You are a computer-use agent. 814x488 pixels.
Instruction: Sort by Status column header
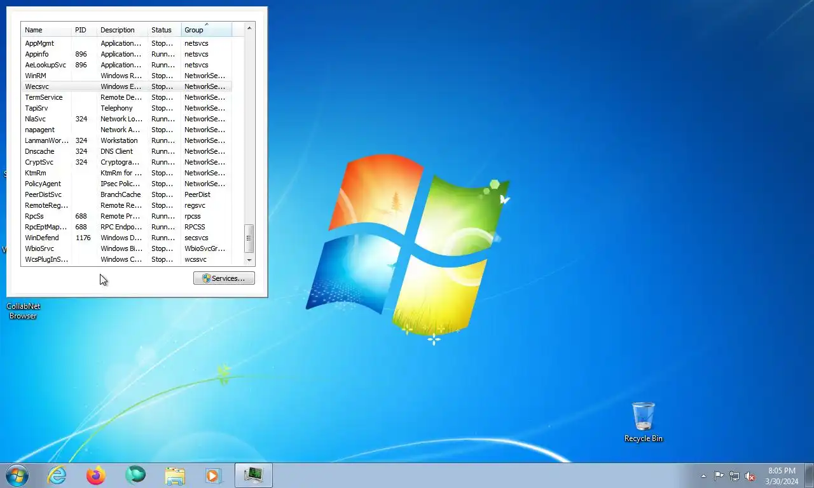click(x=164, y=30)
